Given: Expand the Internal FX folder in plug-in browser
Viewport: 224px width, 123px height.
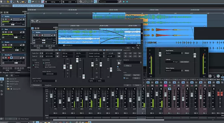Looking at the screenshot, I should coord(6,79).
